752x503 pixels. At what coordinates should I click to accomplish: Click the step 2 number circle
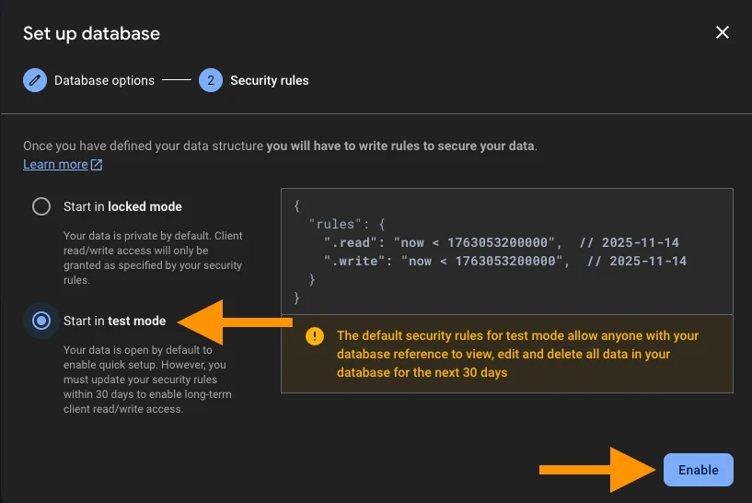[x=210, y=80]
